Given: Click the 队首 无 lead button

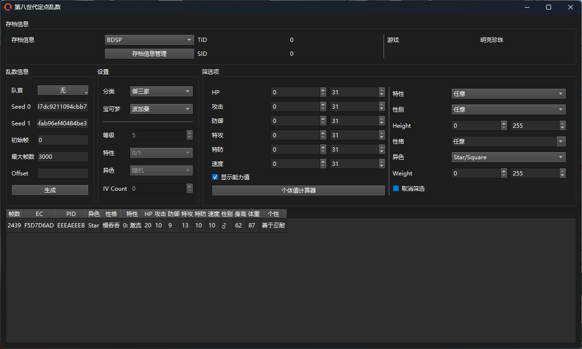Looking at the screenshot, I should [63, 91].
